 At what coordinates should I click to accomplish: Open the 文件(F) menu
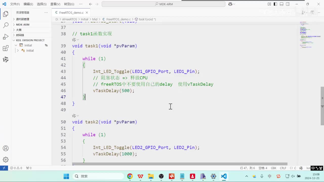15,4
